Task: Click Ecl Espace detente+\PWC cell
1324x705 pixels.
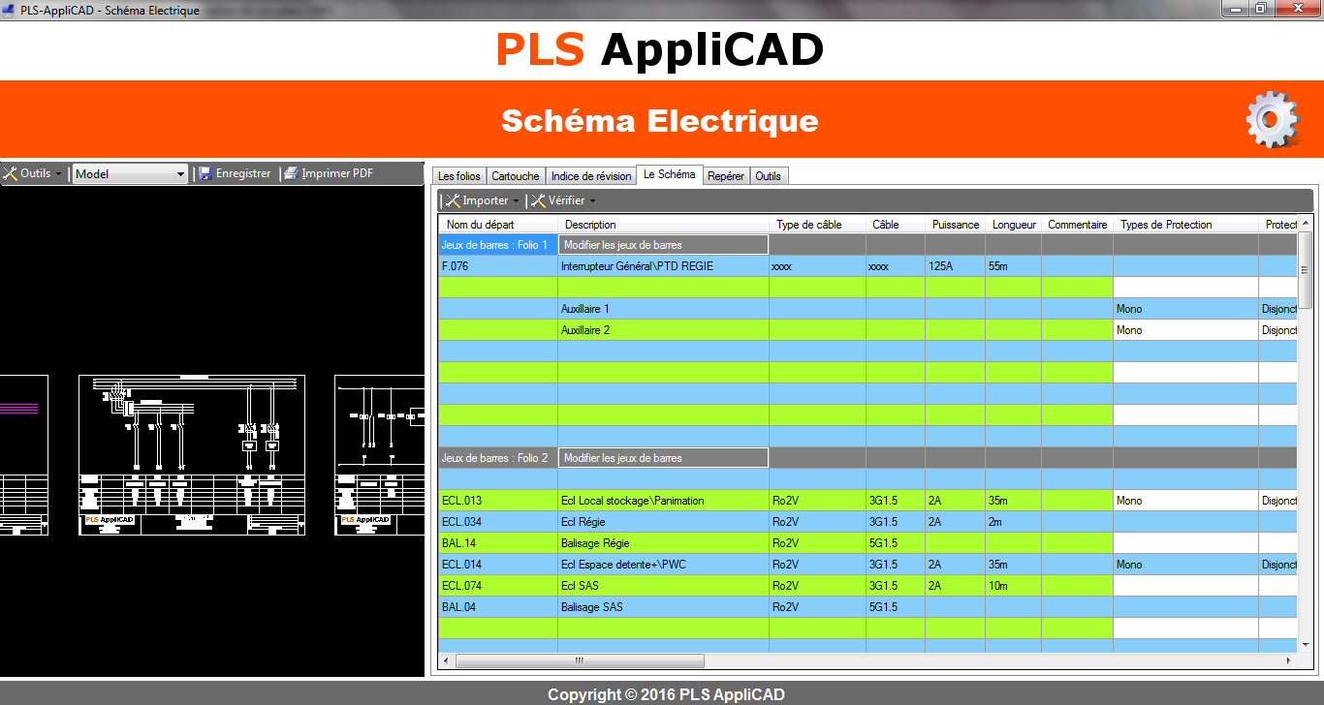Action: pos(663,565)
